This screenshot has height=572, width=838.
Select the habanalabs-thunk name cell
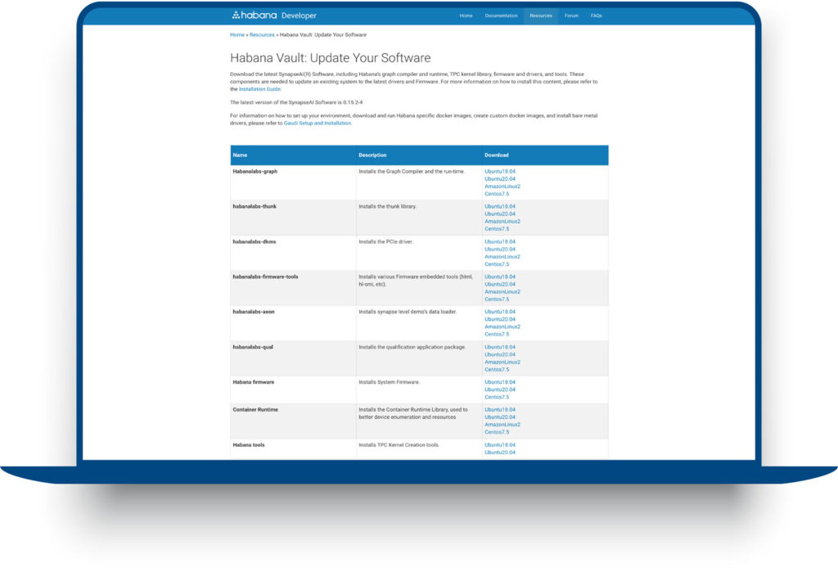pos(293,218)
